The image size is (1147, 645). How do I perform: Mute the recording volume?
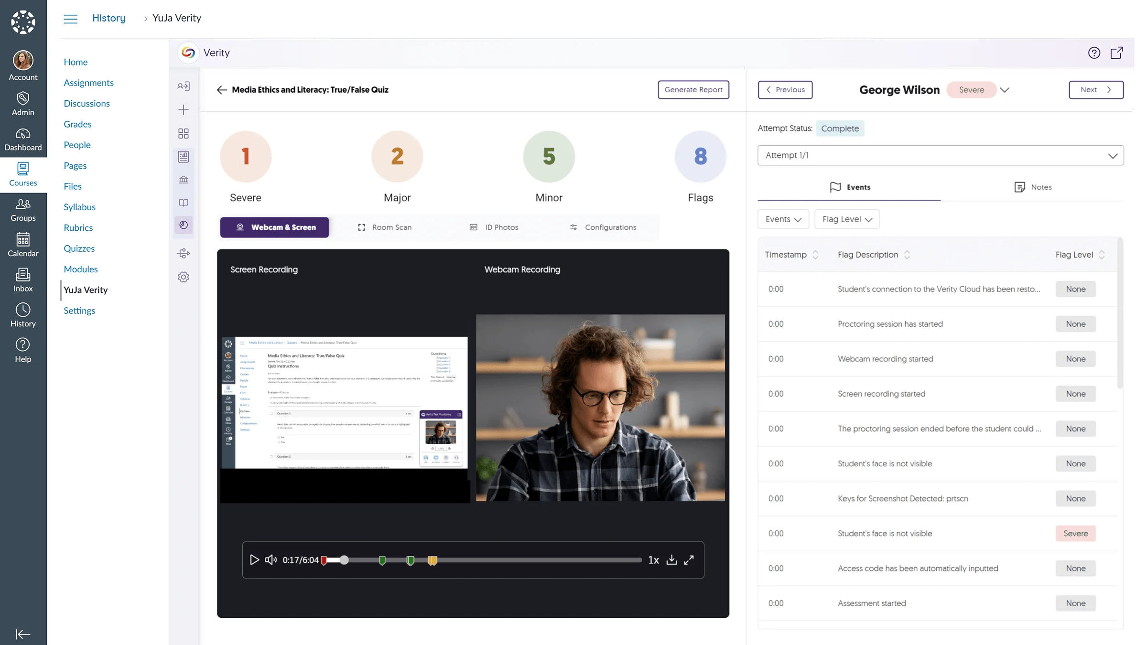click(x=271, y=559)
